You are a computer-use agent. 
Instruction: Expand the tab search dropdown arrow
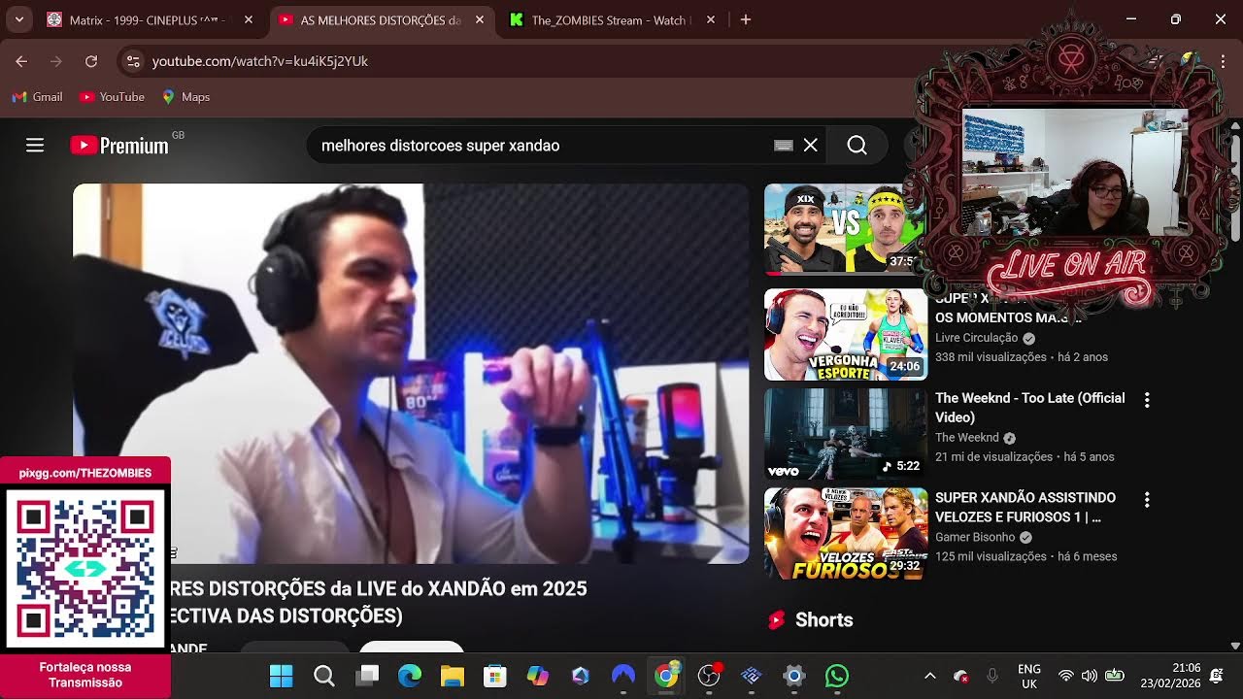pos(19,19)
